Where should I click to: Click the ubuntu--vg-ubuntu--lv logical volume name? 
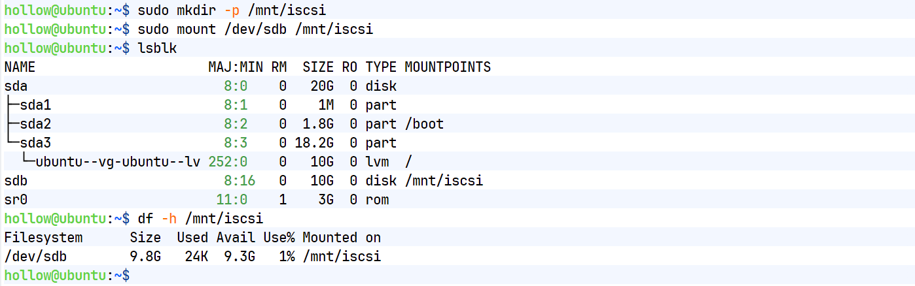coord(118,162)
